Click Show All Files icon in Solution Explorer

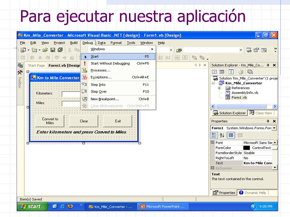[241, 72]
